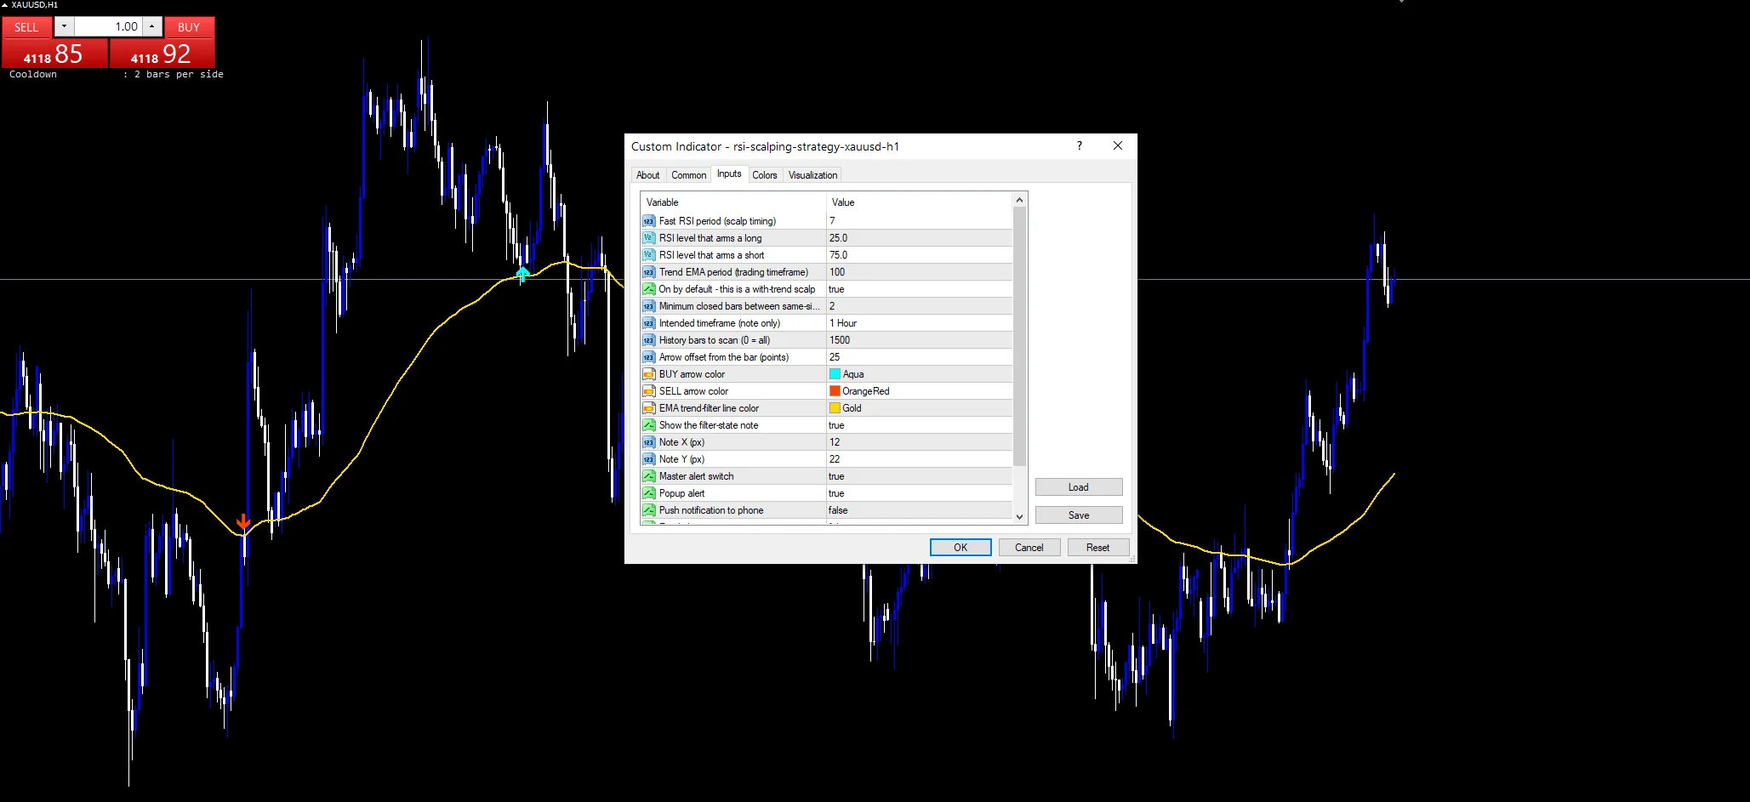This screenshot has width=1750, height=802.
Task: Click the EMA trend-filter line color icon
Action: point(649,408)
